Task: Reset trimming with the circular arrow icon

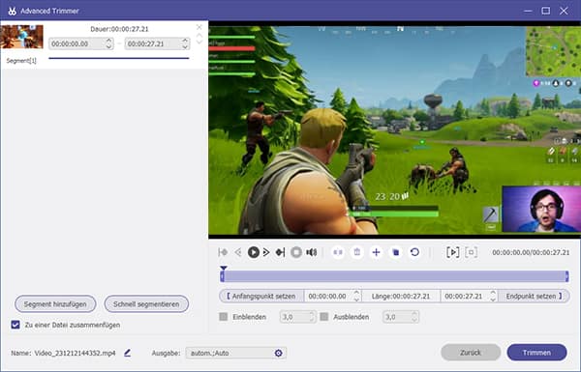Action: [415, 252]
